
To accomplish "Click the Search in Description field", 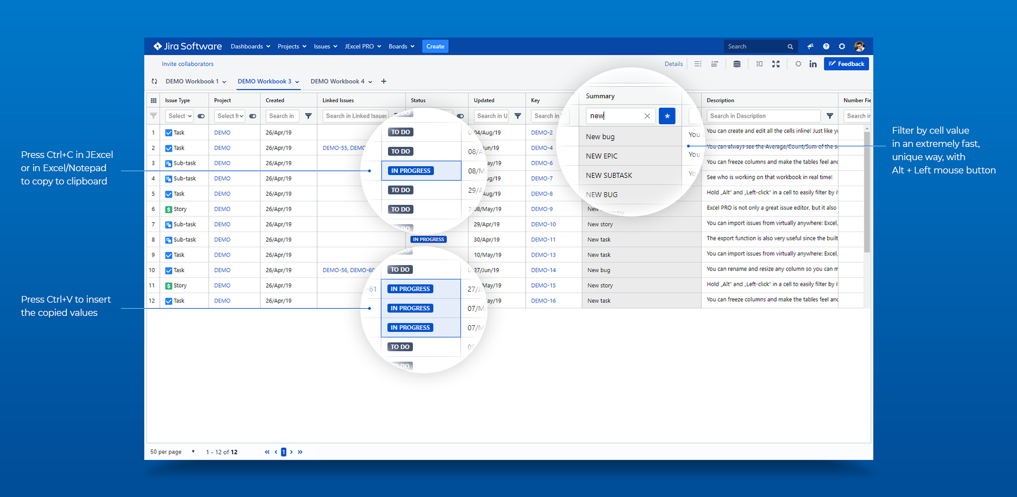I will click(763, 116).
